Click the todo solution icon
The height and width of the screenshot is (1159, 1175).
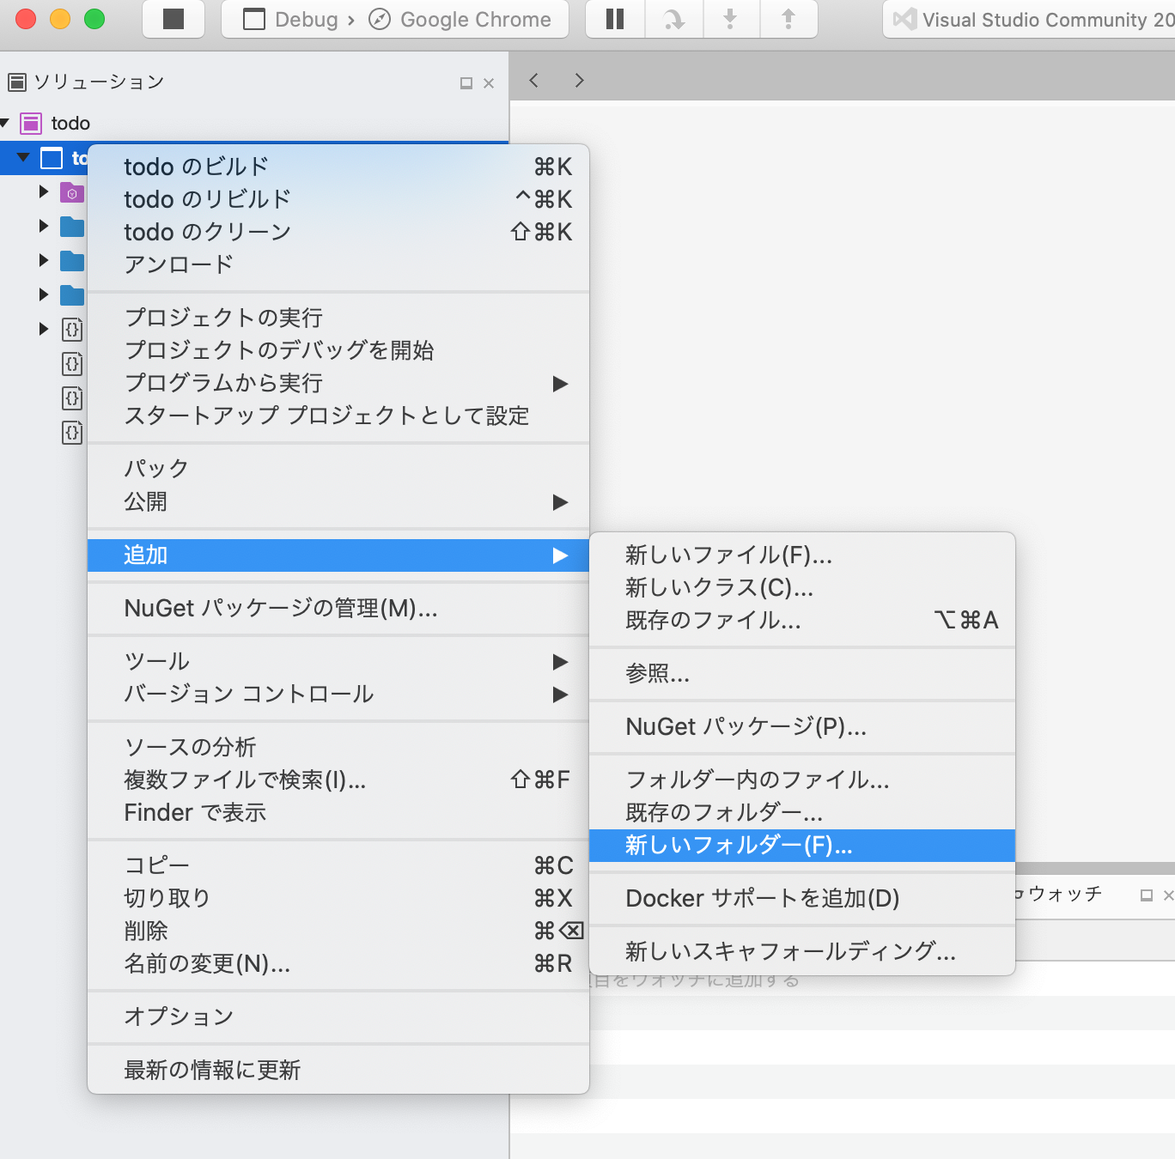[31, 123]
